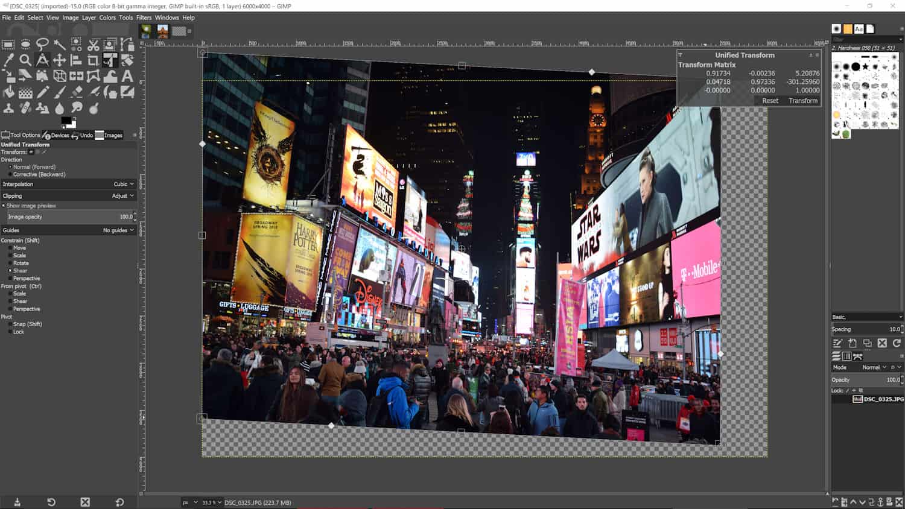This screenshot has width=905, height=509.
Task: Select the Rotate tool
Action: (x=127, y=60)
